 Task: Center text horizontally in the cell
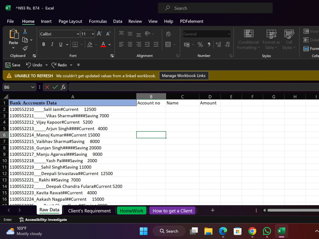pos(130,44)
